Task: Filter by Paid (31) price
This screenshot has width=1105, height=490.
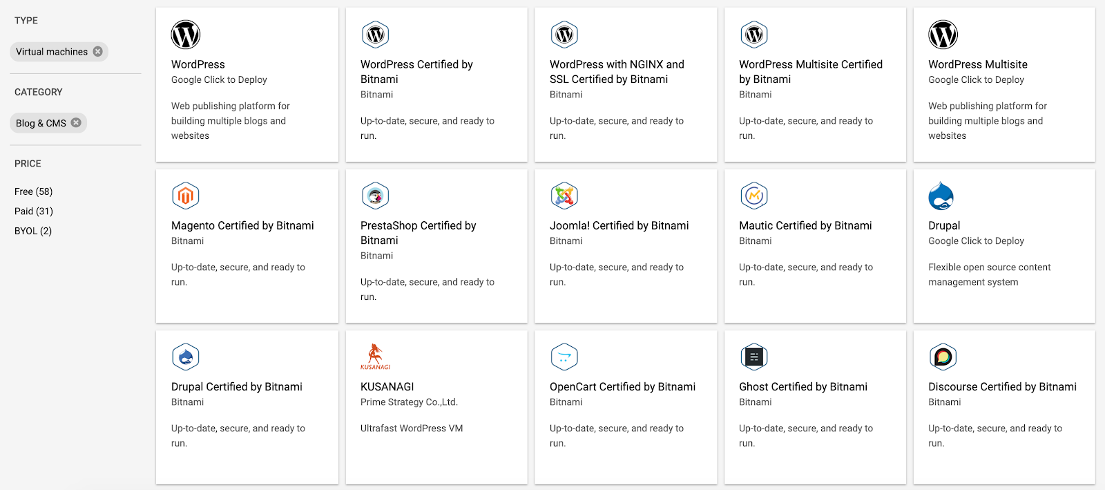Action: (33, 211)
